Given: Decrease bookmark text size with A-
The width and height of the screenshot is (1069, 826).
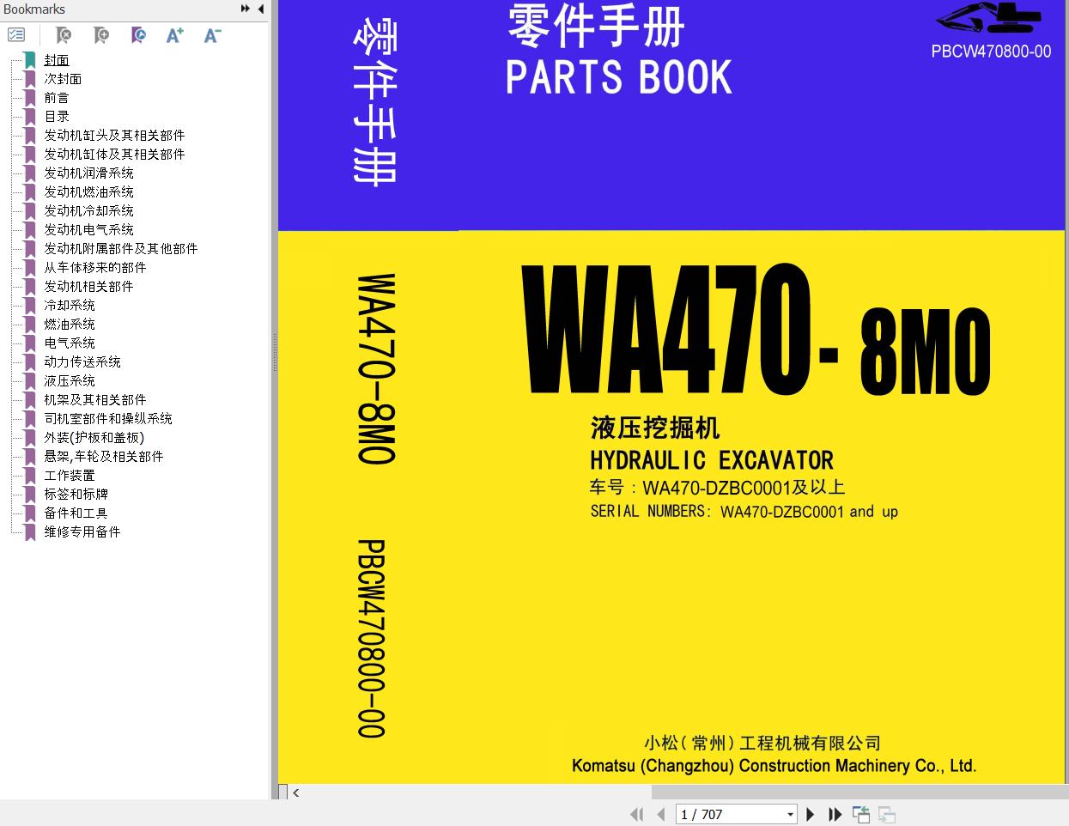Looking at the screenshot, I should (212, 35).
